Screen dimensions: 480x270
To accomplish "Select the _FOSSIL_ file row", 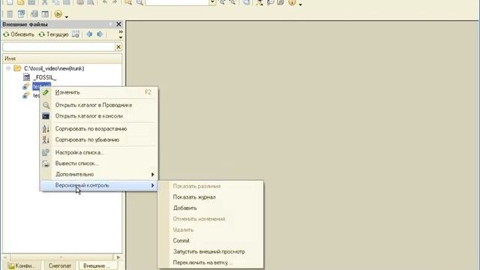I will tap(45, 77).
